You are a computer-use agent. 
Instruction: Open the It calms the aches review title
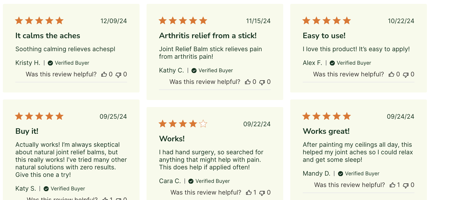point(48,36)
